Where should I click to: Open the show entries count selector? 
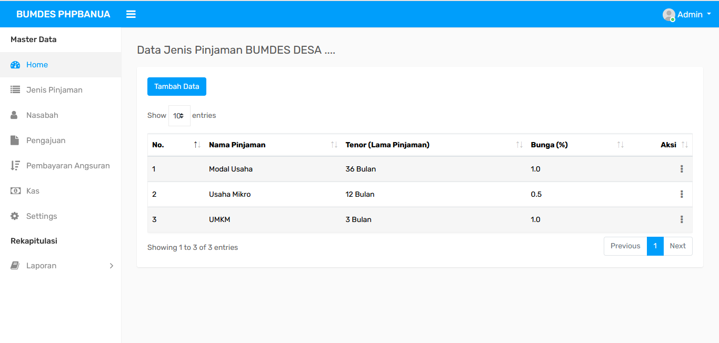[179, 116]
